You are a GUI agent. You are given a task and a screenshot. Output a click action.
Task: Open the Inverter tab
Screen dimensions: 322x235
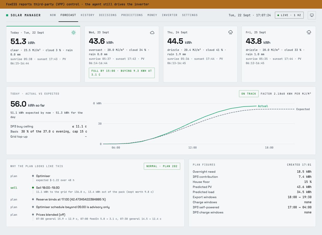coord(170,15)
